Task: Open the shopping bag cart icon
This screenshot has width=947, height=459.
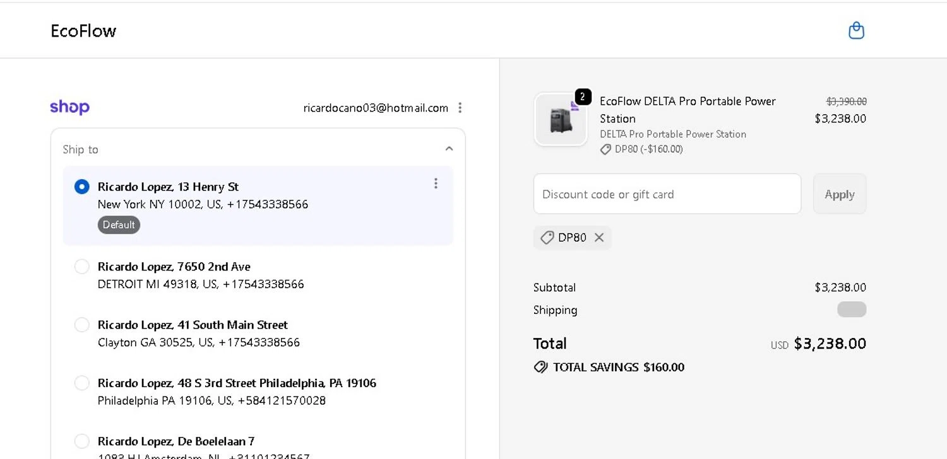Action: point(856,30)
